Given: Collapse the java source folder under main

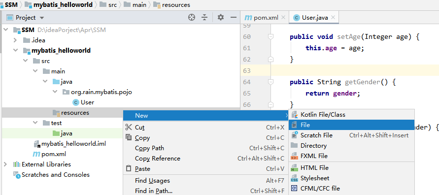Looking at the screenshot, I should (x=45, y=82).
